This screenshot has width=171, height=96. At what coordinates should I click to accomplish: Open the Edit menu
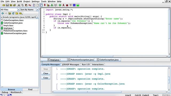click(x=7, y=1)
